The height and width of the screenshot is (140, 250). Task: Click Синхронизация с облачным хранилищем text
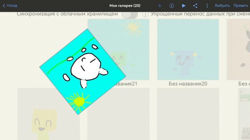[67, 14]
